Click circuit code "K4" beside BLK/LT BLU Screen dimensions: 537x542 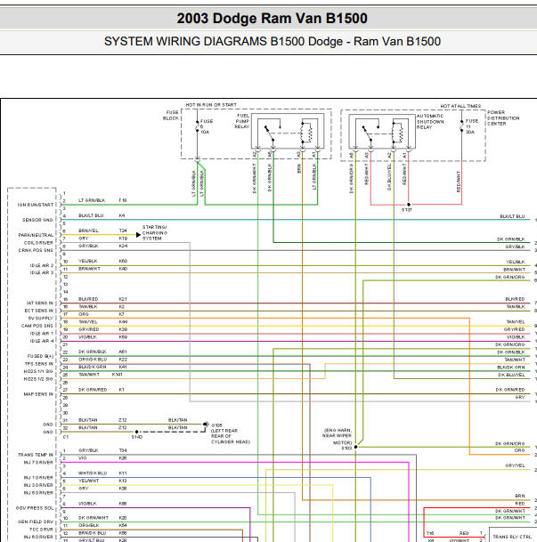(x=122, y=215)
